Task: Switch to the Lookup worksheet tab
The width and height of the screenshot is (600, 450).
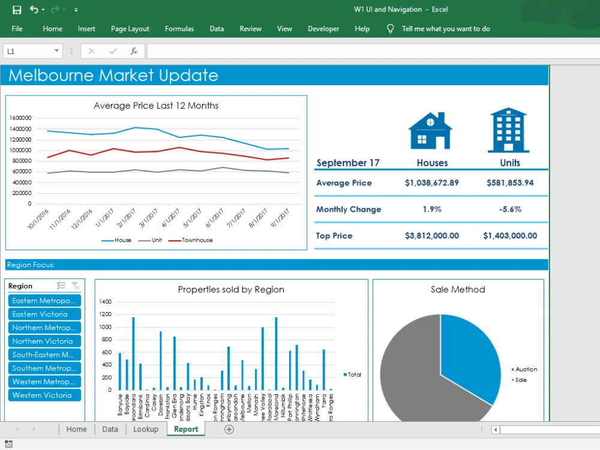Action: coord(146,430)
